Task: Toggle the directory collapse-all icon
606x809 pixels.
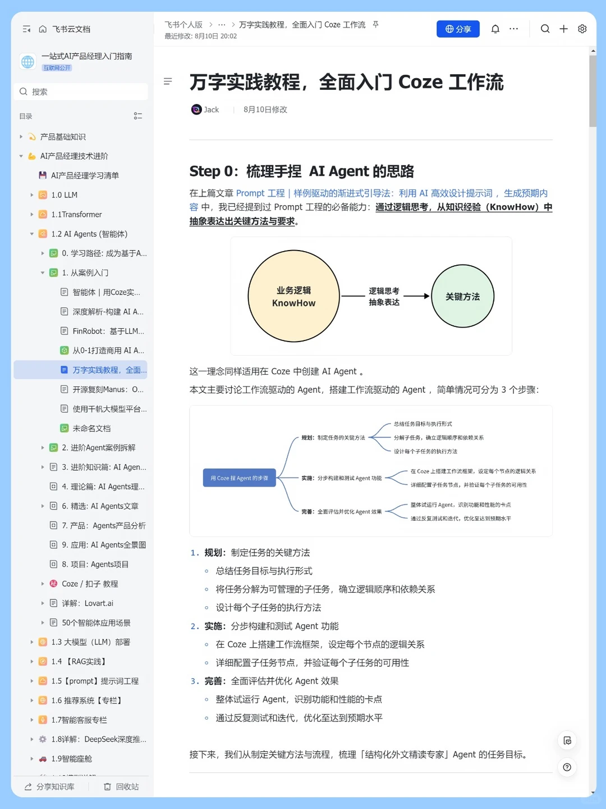Action: (x=138, y=116)
